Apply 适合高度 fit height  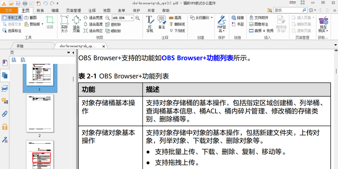(93, 24)
